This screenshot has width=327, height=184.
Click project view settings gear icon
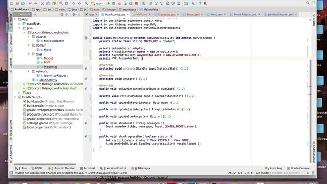coord(74,15)
